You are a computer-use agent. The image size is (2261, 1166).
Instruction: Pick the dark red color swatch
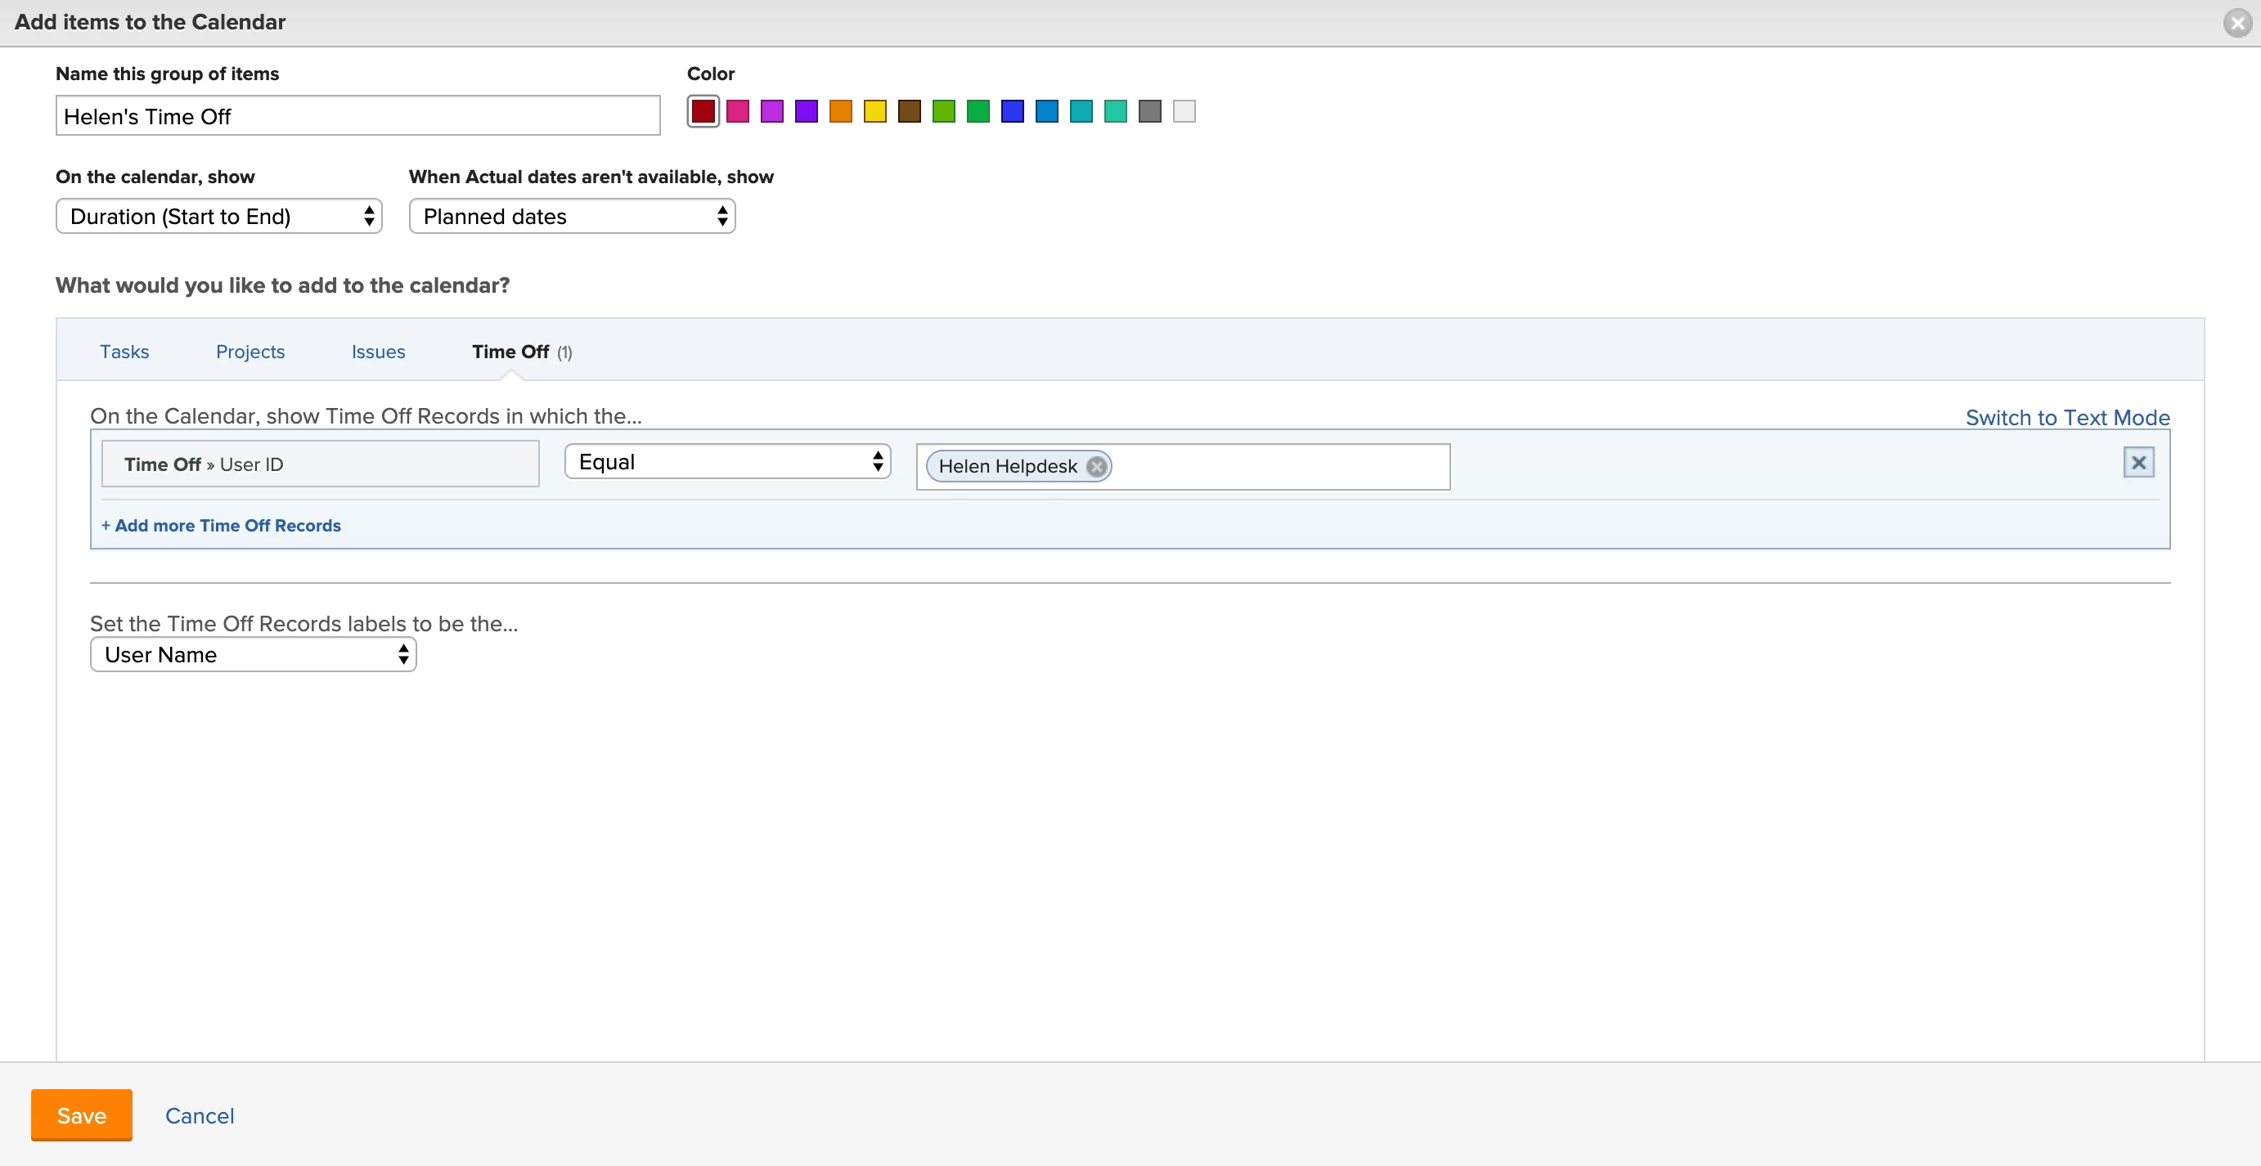[x=703, y=111]
